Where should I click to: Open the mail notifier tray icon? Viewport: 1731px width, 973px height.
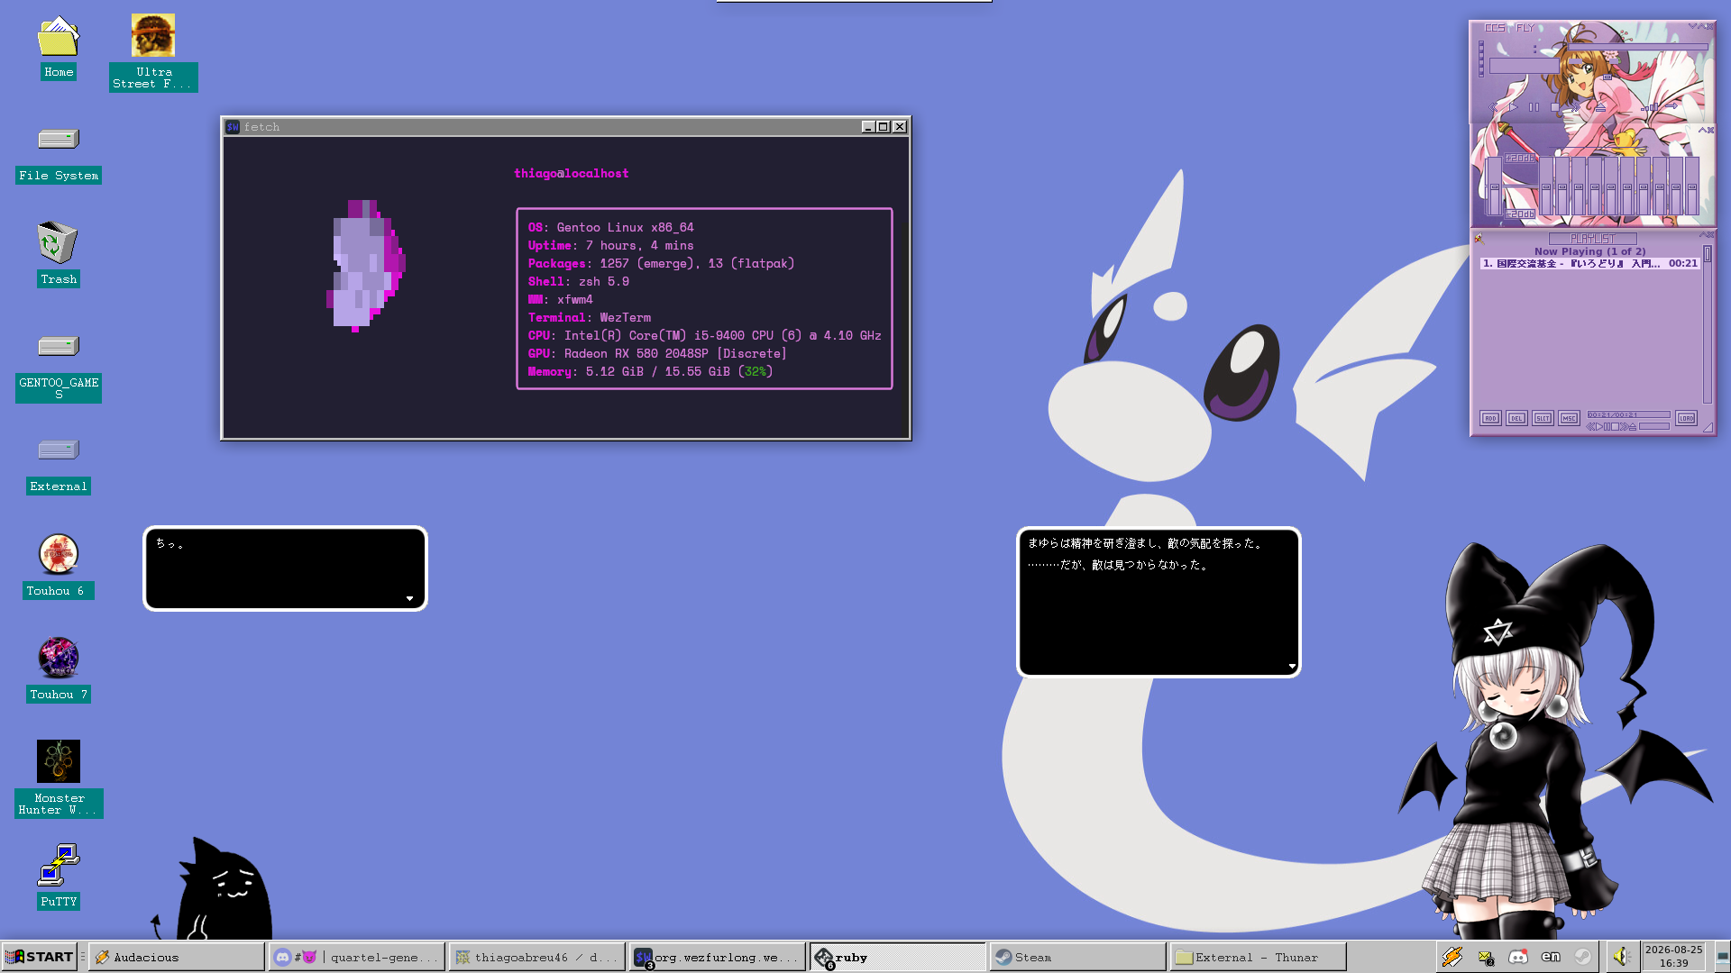pyautogui.click(x=1486, y=957)
